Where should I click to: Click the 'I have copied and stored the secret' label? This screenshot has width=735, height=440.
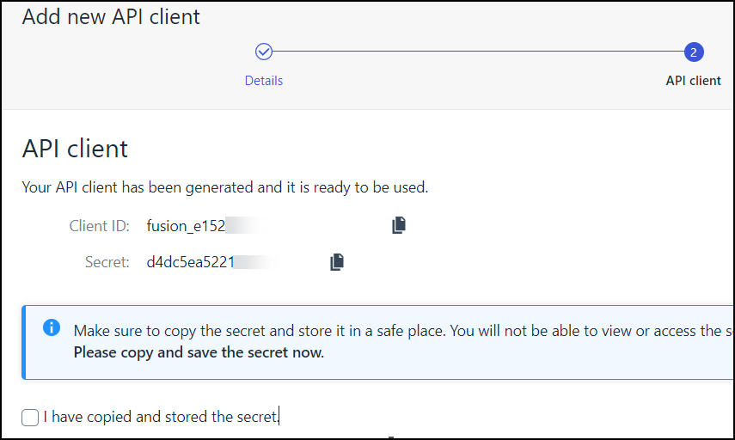pos(161,418)
